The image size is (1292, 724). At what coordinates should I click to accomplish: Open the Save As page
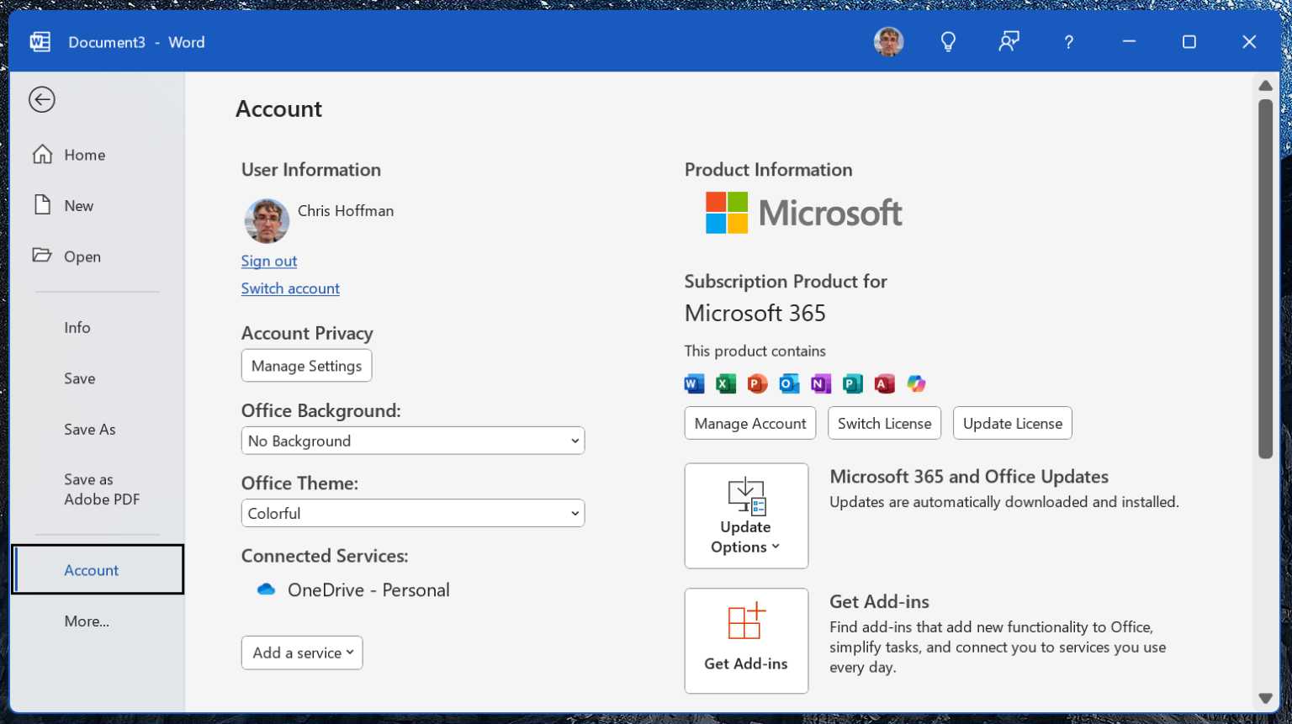click(89, 429)
